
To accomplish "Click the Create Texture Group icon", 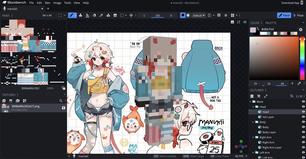I will point(18,101).
